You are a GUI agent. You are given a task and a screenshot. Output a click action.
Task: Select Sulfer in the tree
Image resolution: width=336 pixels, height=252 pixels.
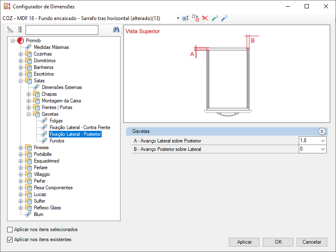pos(39,201)
